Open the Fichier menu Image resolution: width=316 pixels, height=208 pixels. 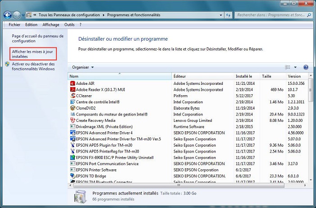[x=14, y=25]
